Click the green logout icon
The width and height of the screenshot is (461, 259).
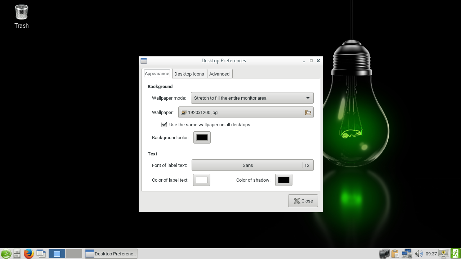(455, 254)
